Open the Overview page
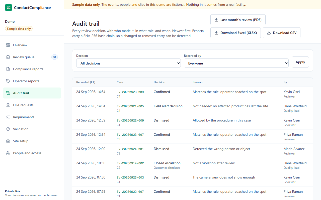321x200 pixels. (x=32, y=45)
